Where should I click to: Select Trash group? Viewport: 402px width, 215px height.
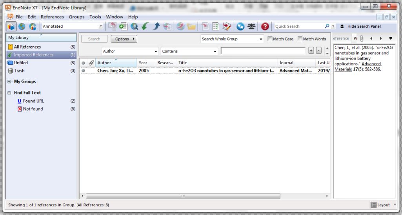point(42,70)
